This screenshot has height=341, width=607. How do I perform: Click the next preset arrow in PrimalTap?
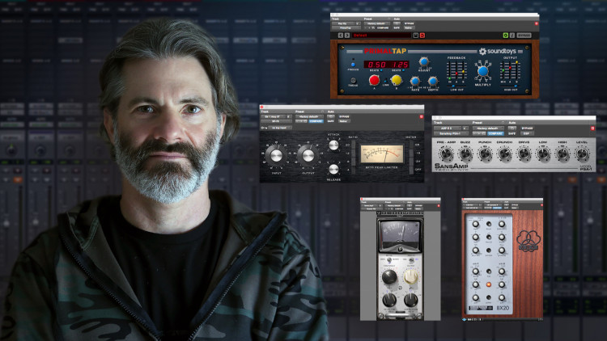click(x=347, y=36)
